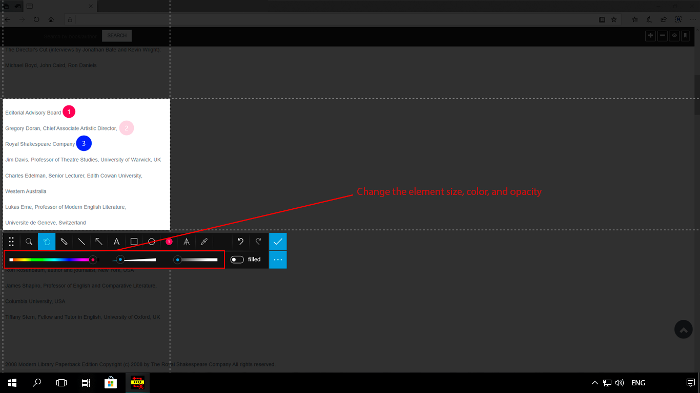This screenshot has width=700, height=393.
Task: Select the rectangle shape tool
Action: click(134, 242)
